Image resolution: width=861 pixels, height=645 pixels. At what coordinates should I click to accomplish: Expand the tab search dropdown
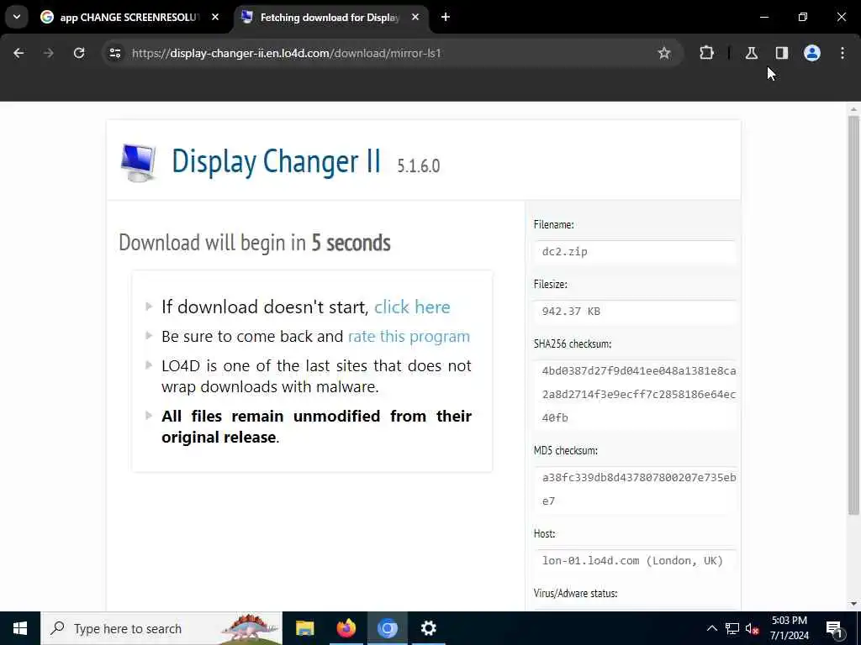[x=17, y=17]
